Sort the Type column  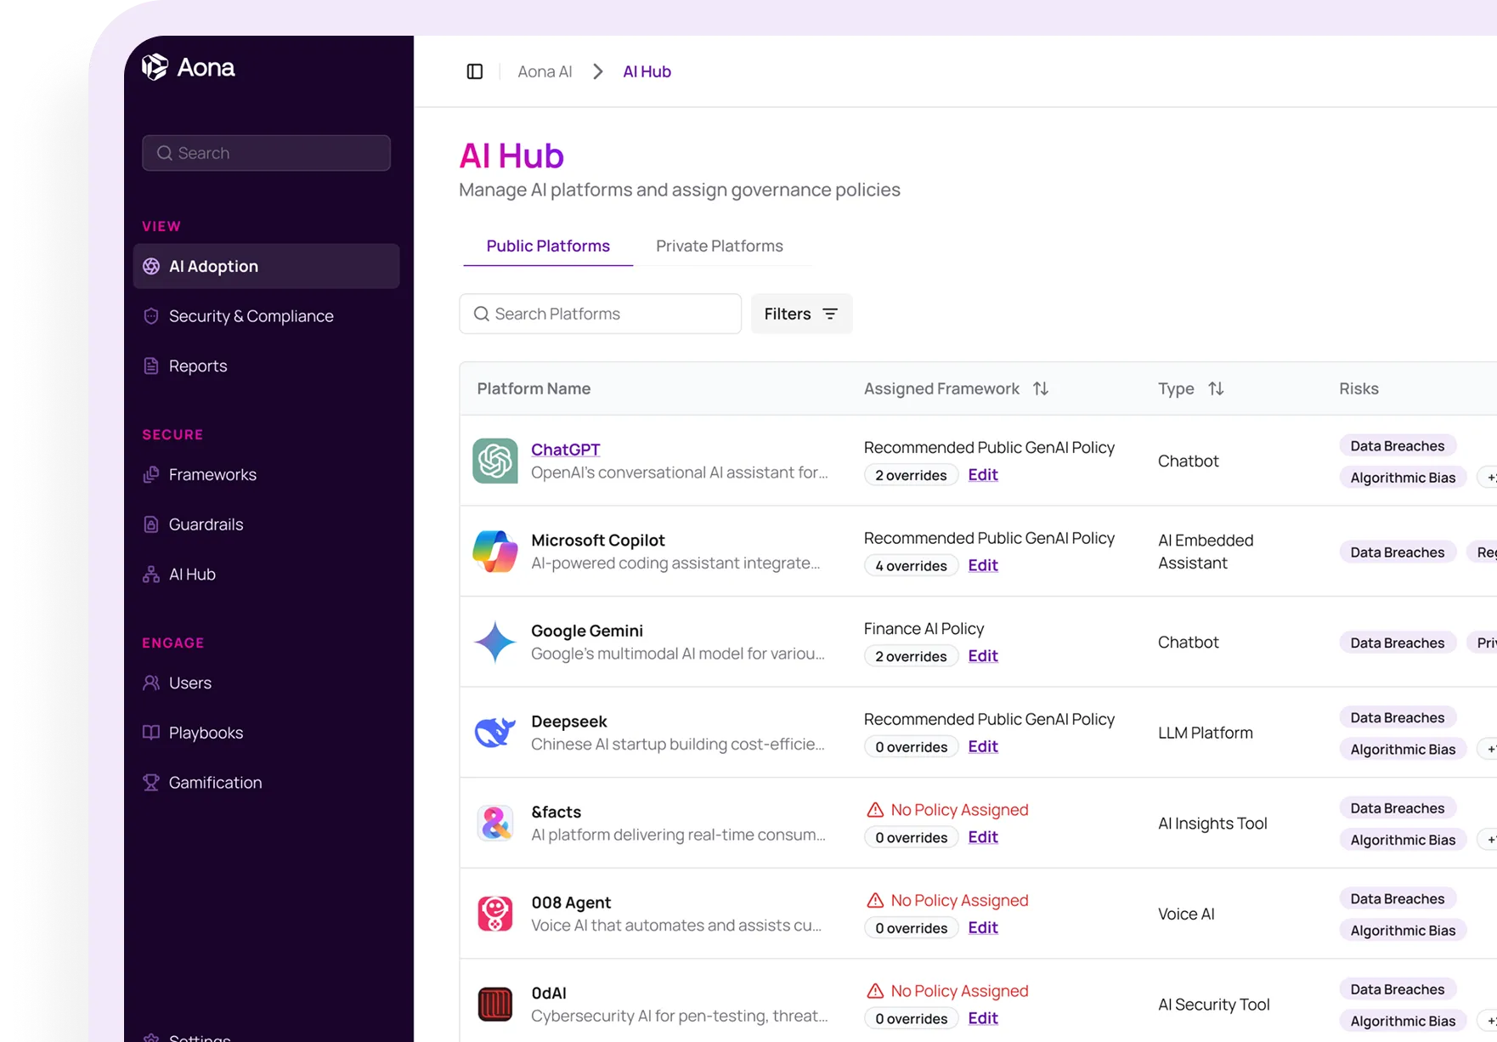point(1216,388)
